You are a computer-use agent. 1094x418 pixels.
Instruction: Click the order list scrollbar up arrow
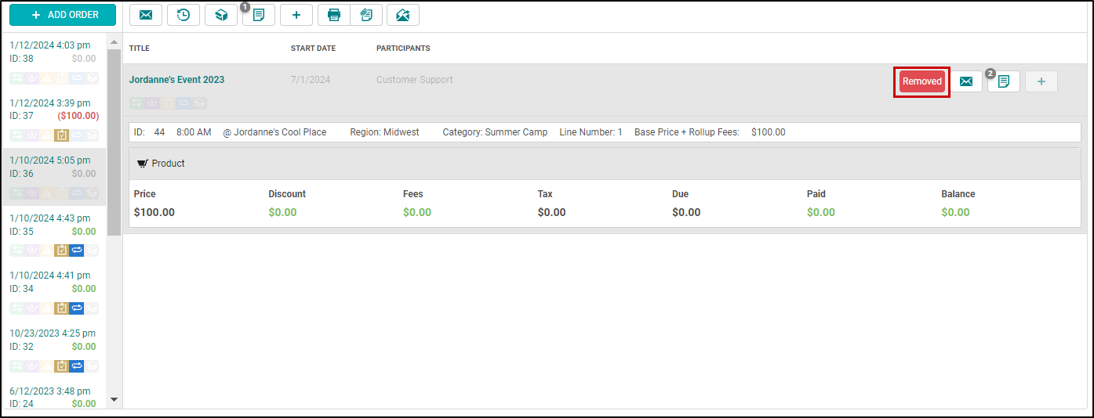pos(114,41)
